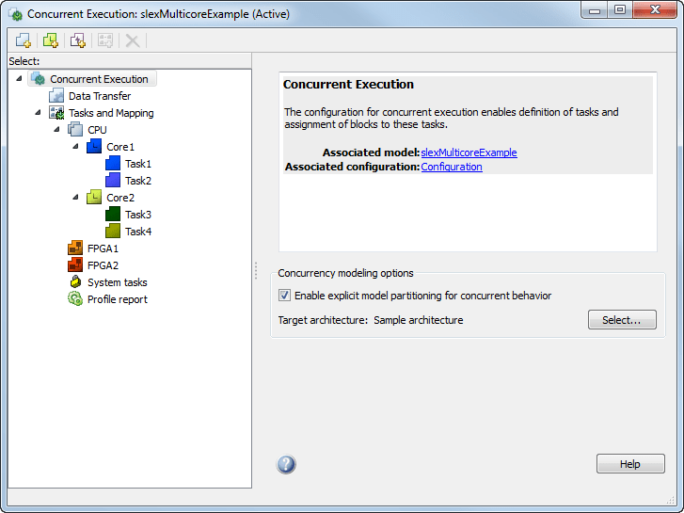Click the Select... target architecture button

click(x=622, y=320)
